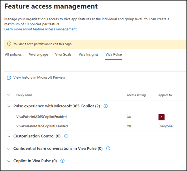Click the info icon in permission warning banner
This screenshot has height=171, width=187.
[x=9, y=44]
